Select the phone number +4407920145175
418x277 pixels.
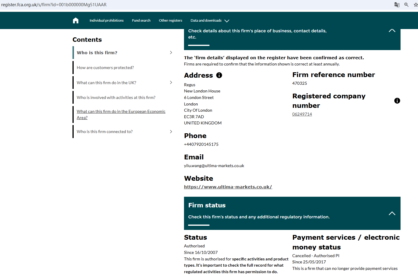click(201, 144)
